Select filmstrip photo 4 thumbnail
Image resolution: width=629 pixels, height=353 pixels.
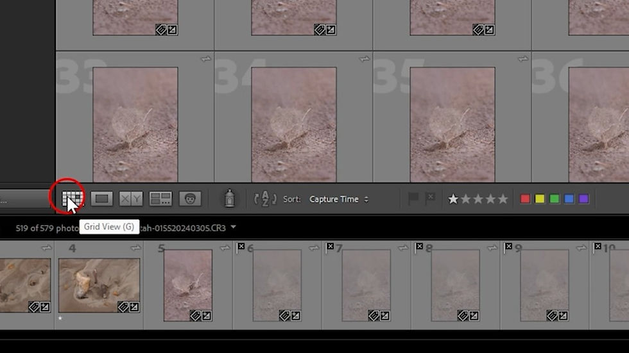pyautogui.click(x=99, y=285)
